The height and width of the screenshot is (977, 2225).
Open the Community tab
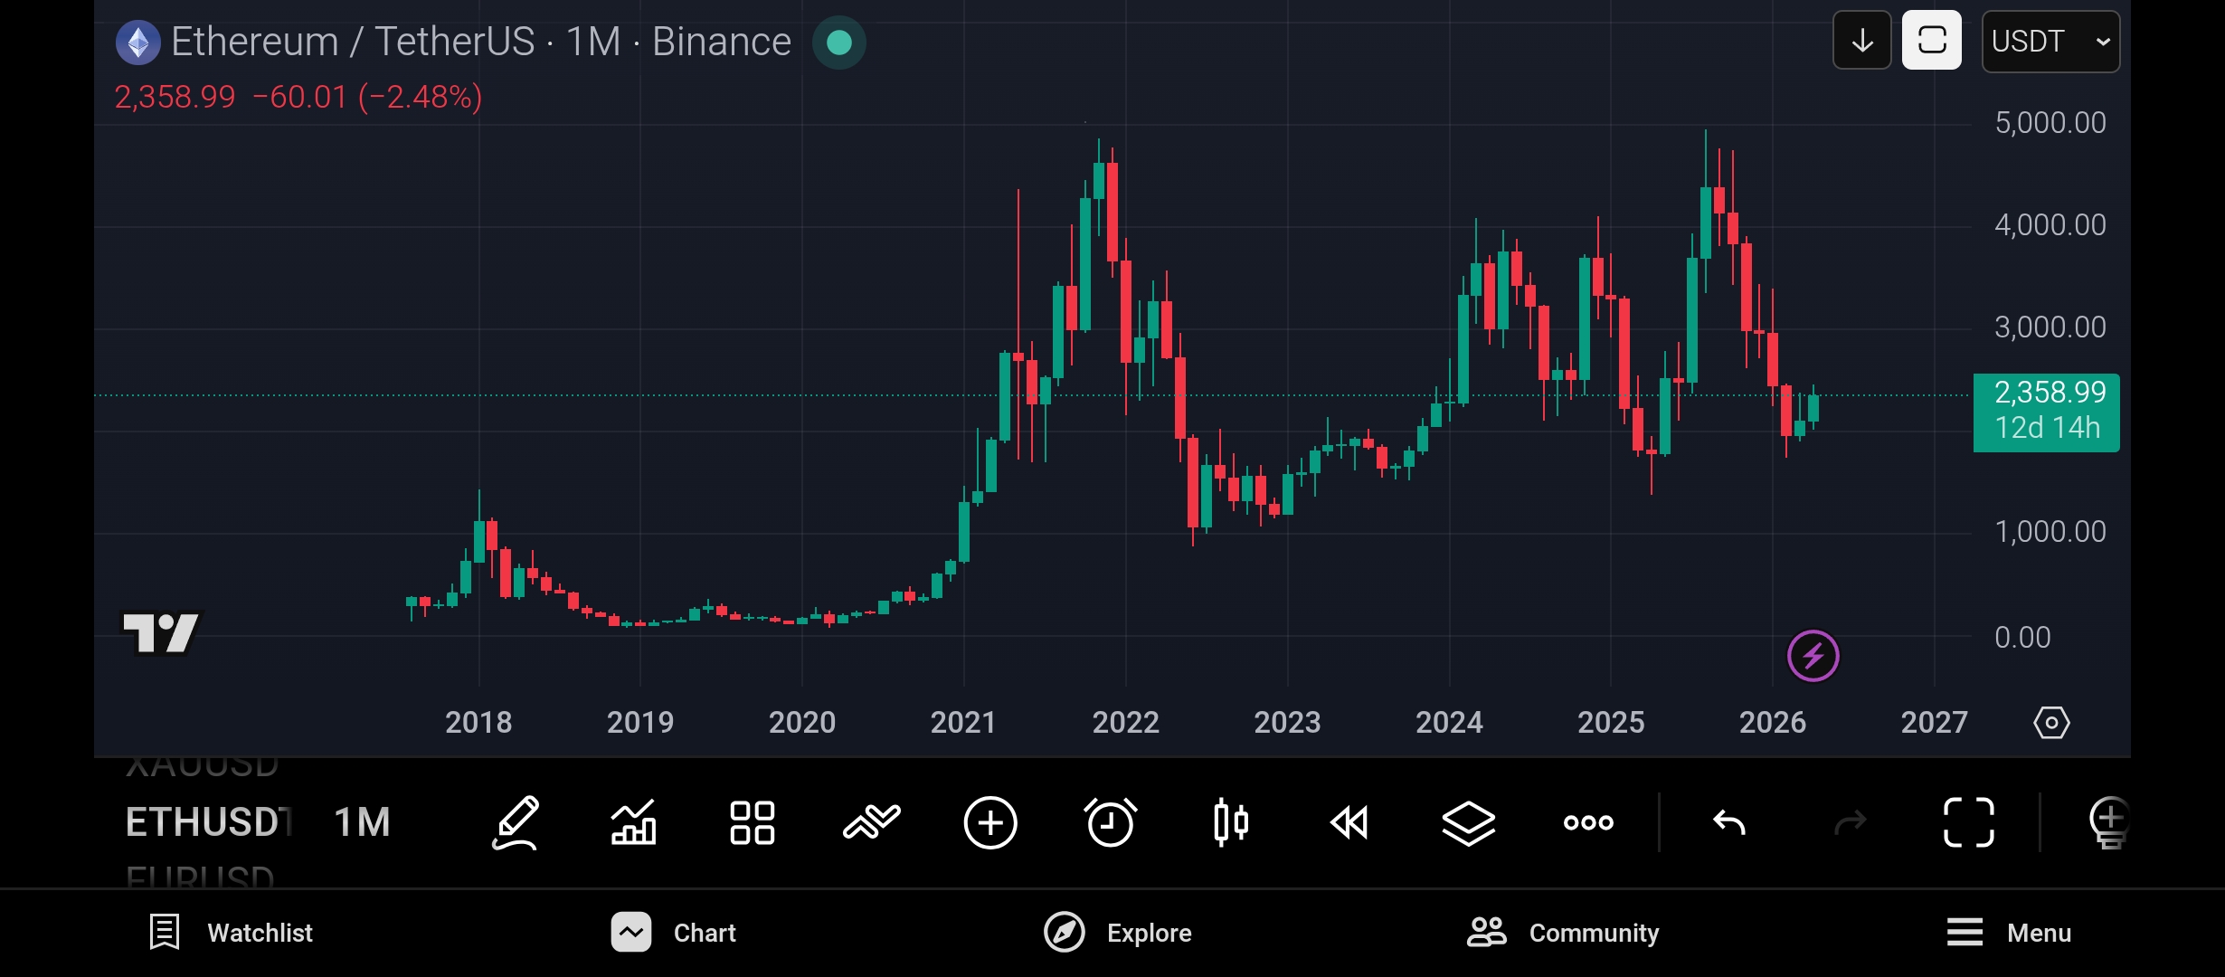click(1563, 933)
